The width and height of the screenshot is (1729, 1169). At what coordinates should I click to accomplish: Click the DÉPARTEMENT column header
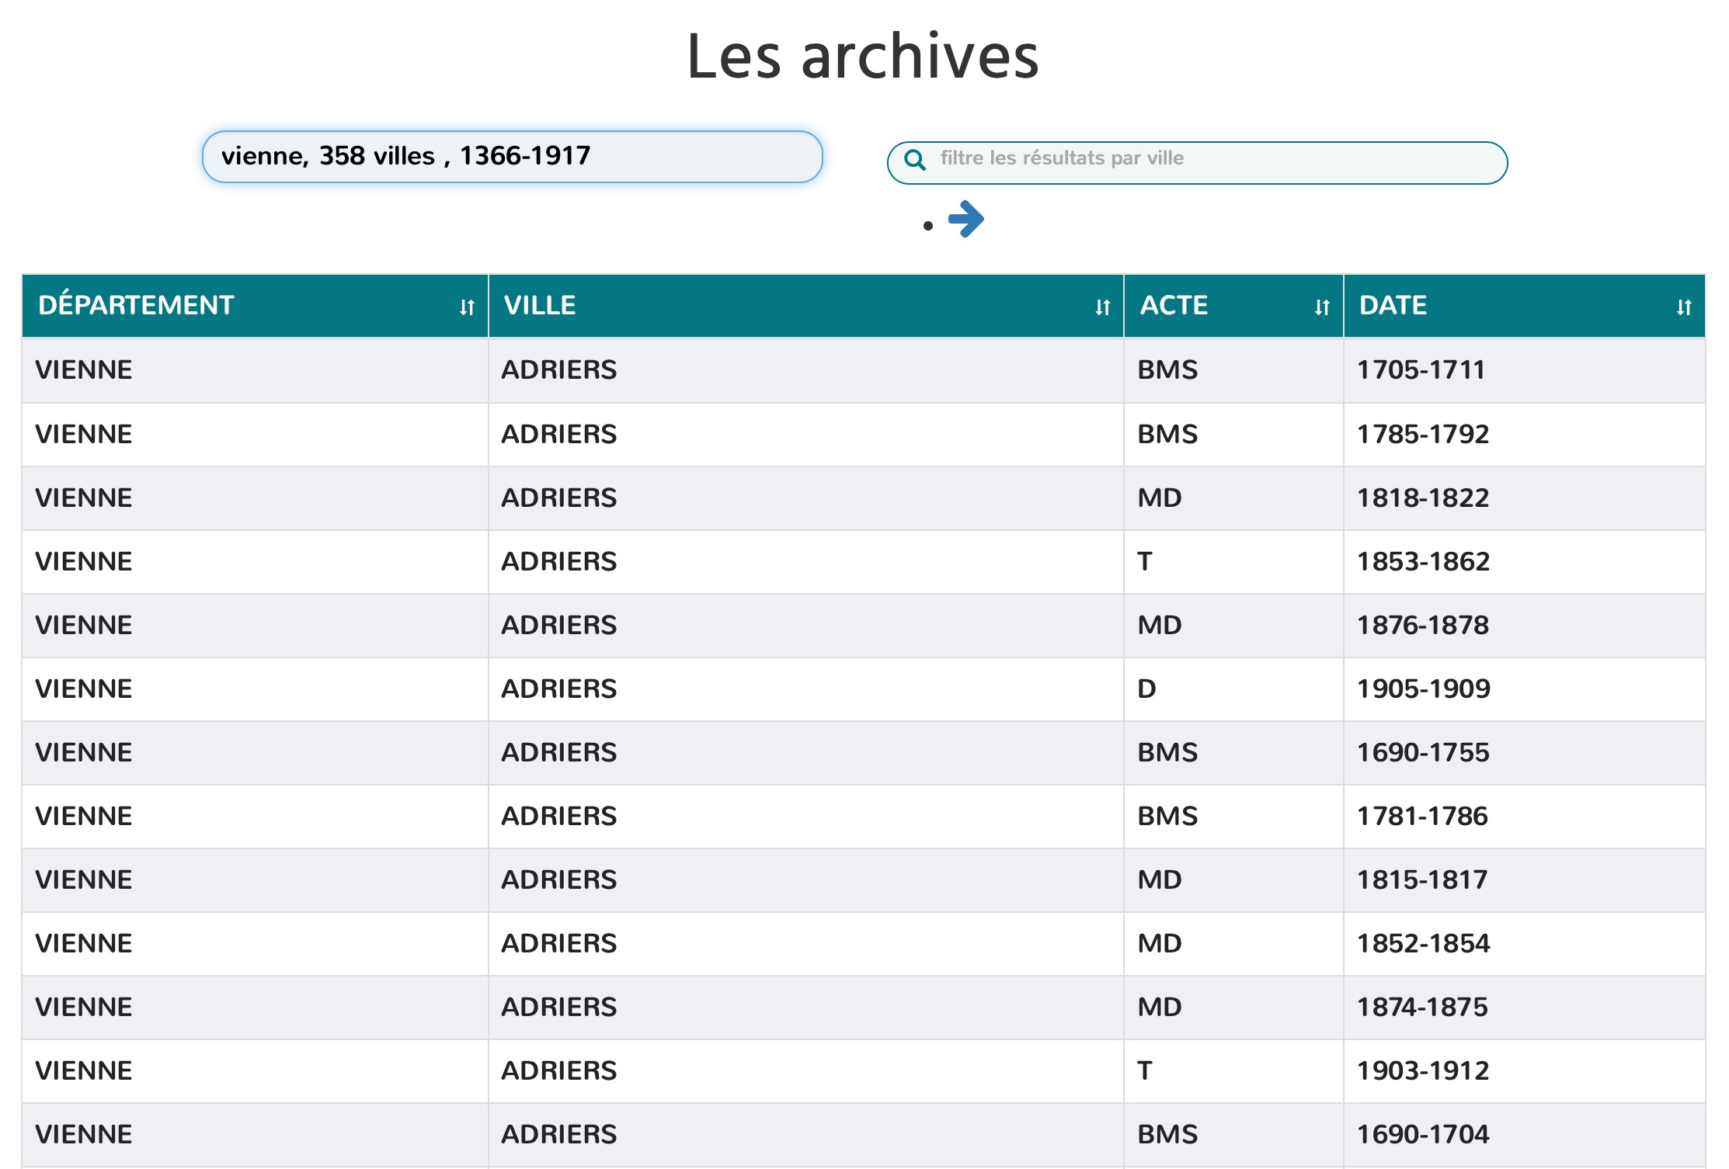(x=255, y=306)
